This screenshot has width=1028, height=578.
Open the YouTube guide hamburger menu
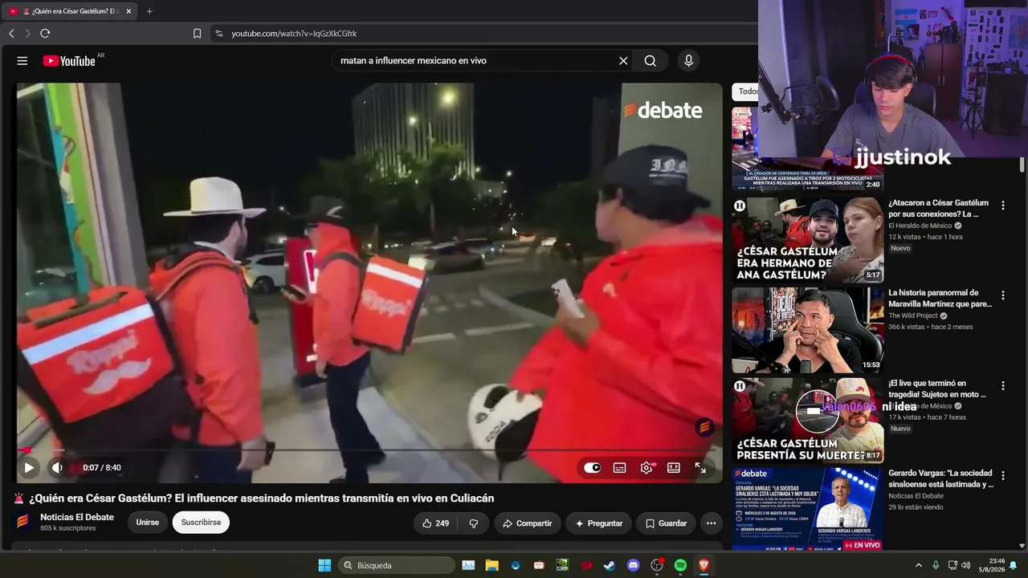pos(22,61)
